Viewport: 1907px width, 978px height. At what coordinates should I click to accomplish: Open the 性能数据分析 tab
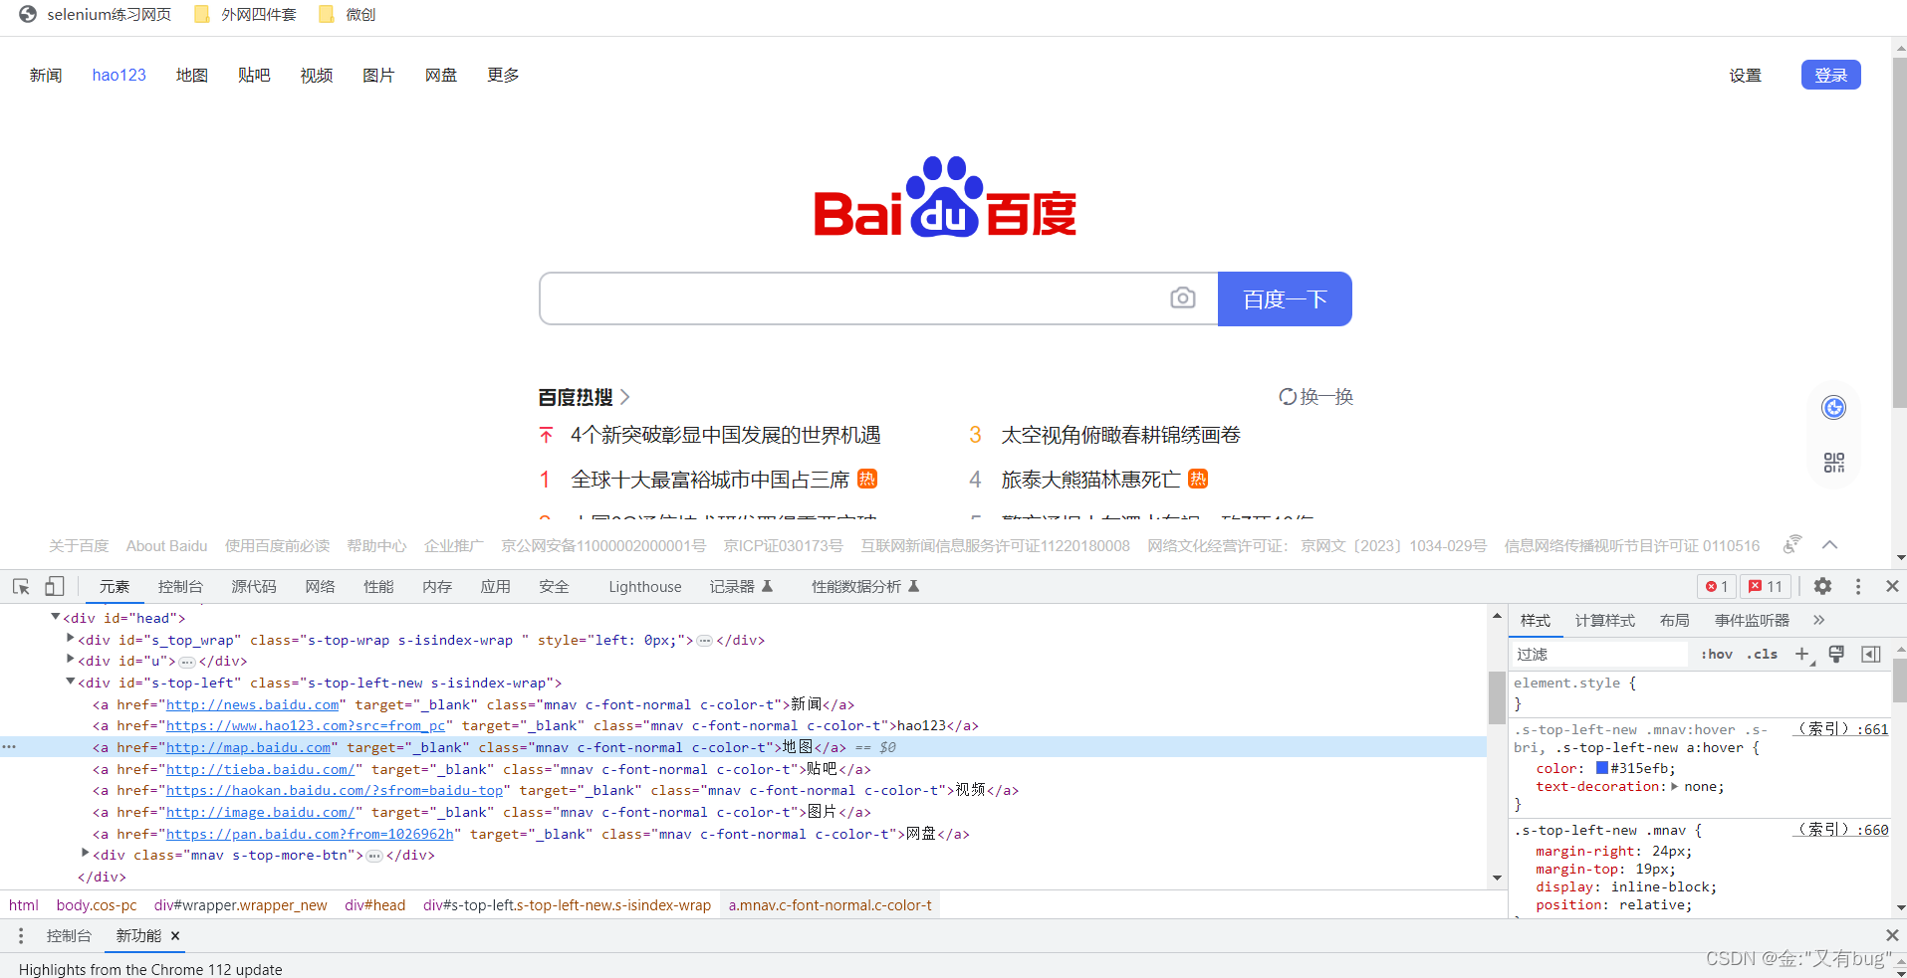pos(864,587)
